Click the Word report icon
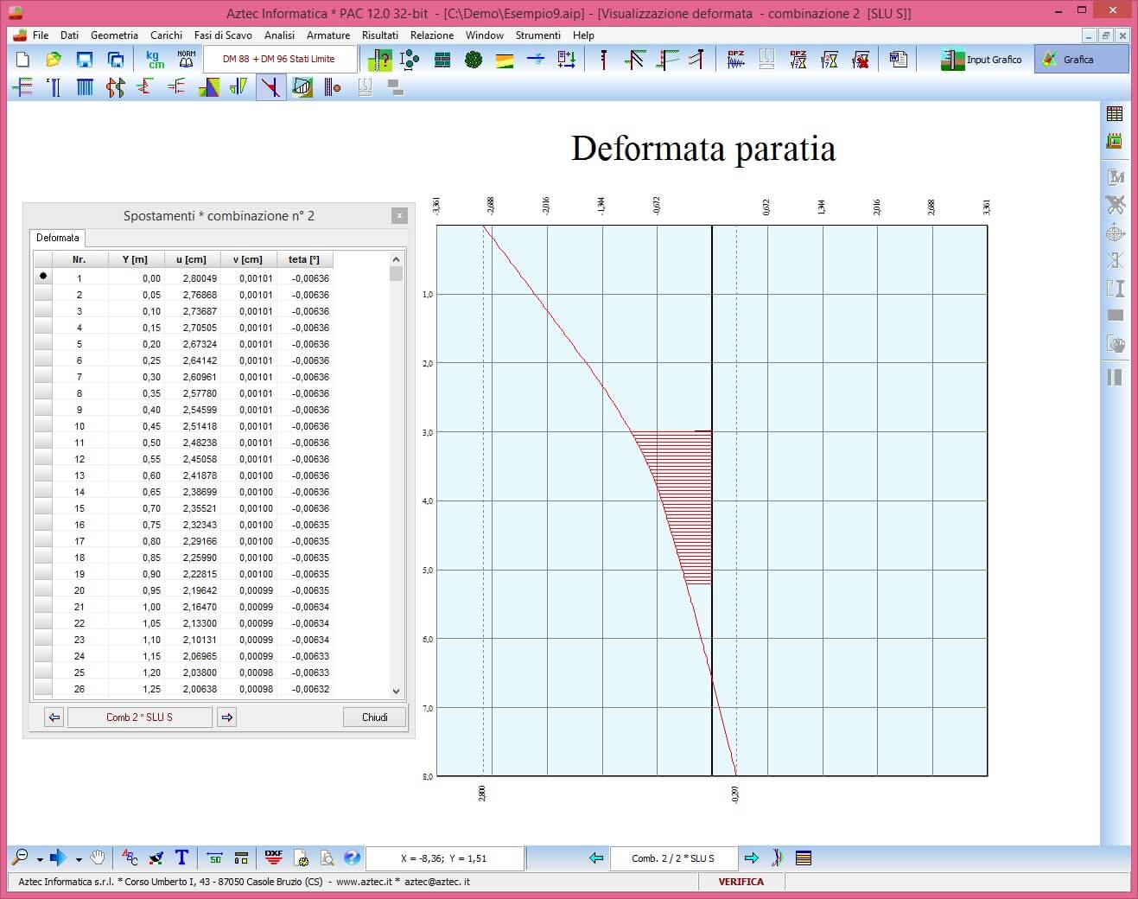This screenshot has height=899, width=1138. (899, 60)
